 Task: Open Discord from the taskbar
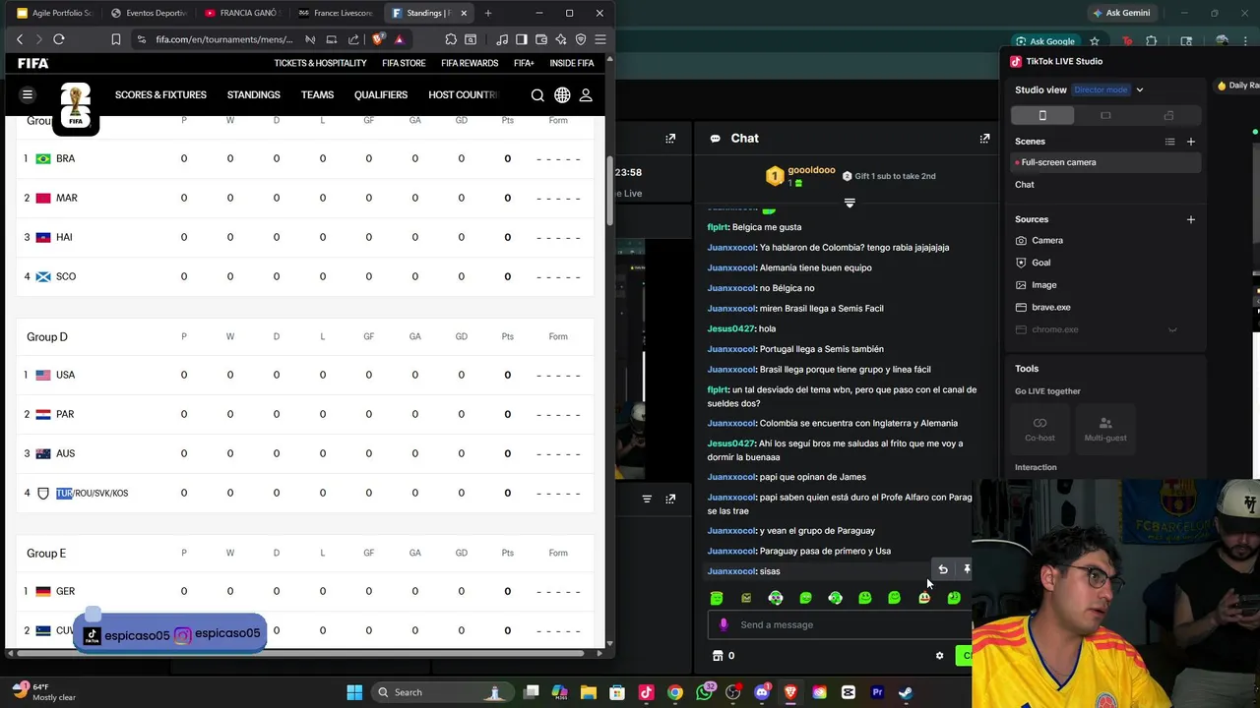[762, 692]
